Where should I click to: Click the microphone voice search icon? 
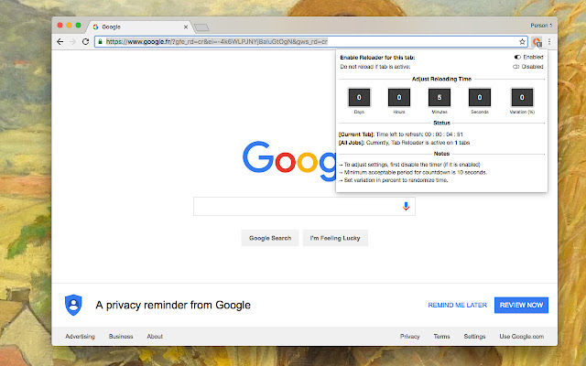[406, 206]
